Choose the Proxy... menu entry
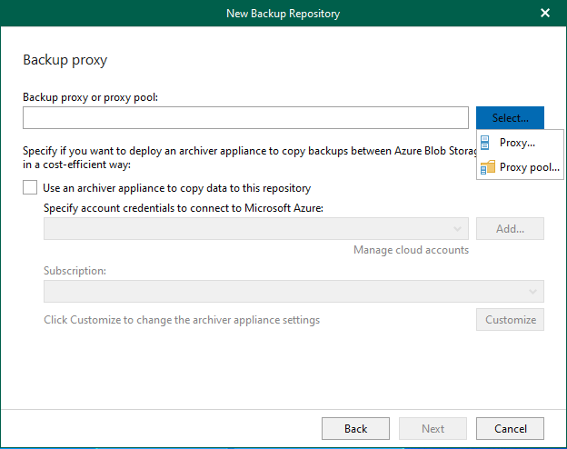This screenshot has height=449, width=567. pyautogui.click(x=518, y=143)
